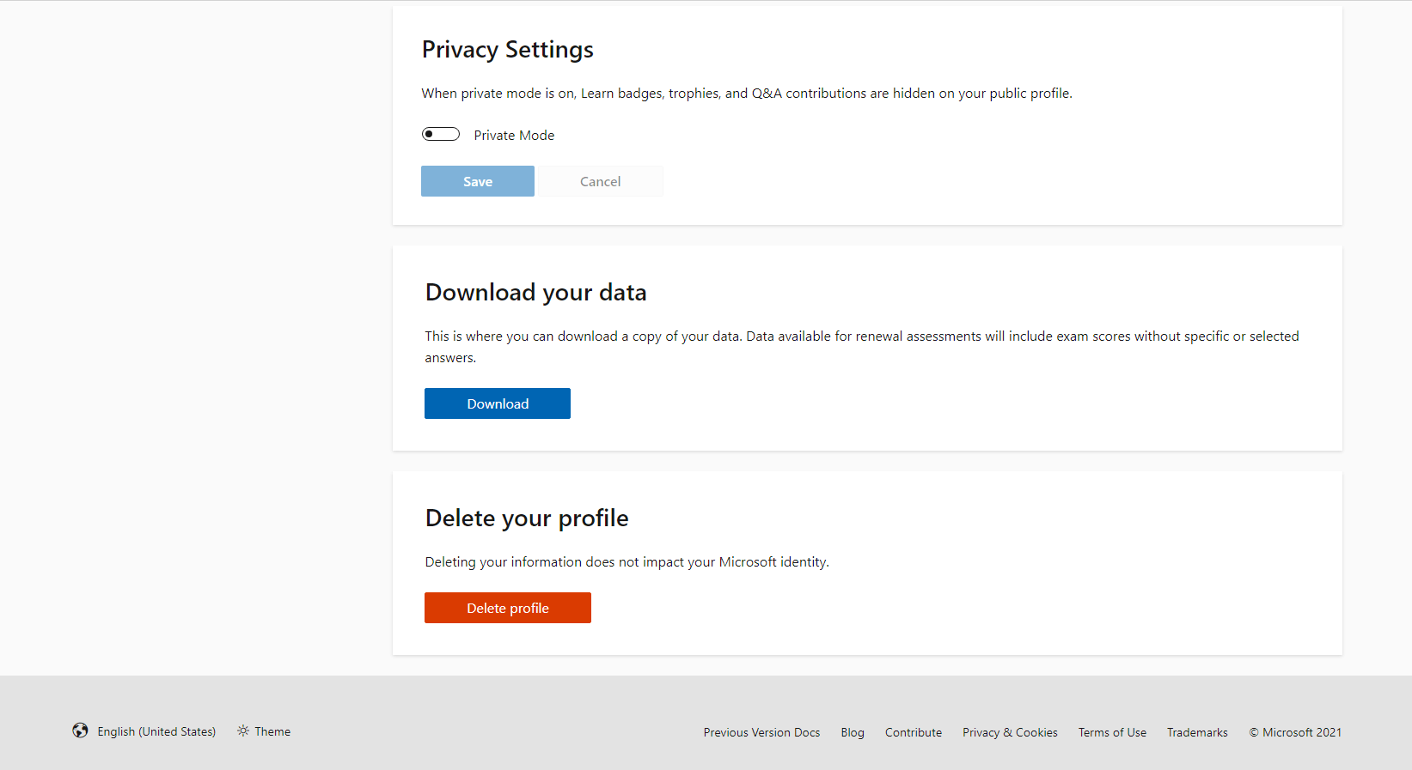Click the Privacy Settings heading

507,50
